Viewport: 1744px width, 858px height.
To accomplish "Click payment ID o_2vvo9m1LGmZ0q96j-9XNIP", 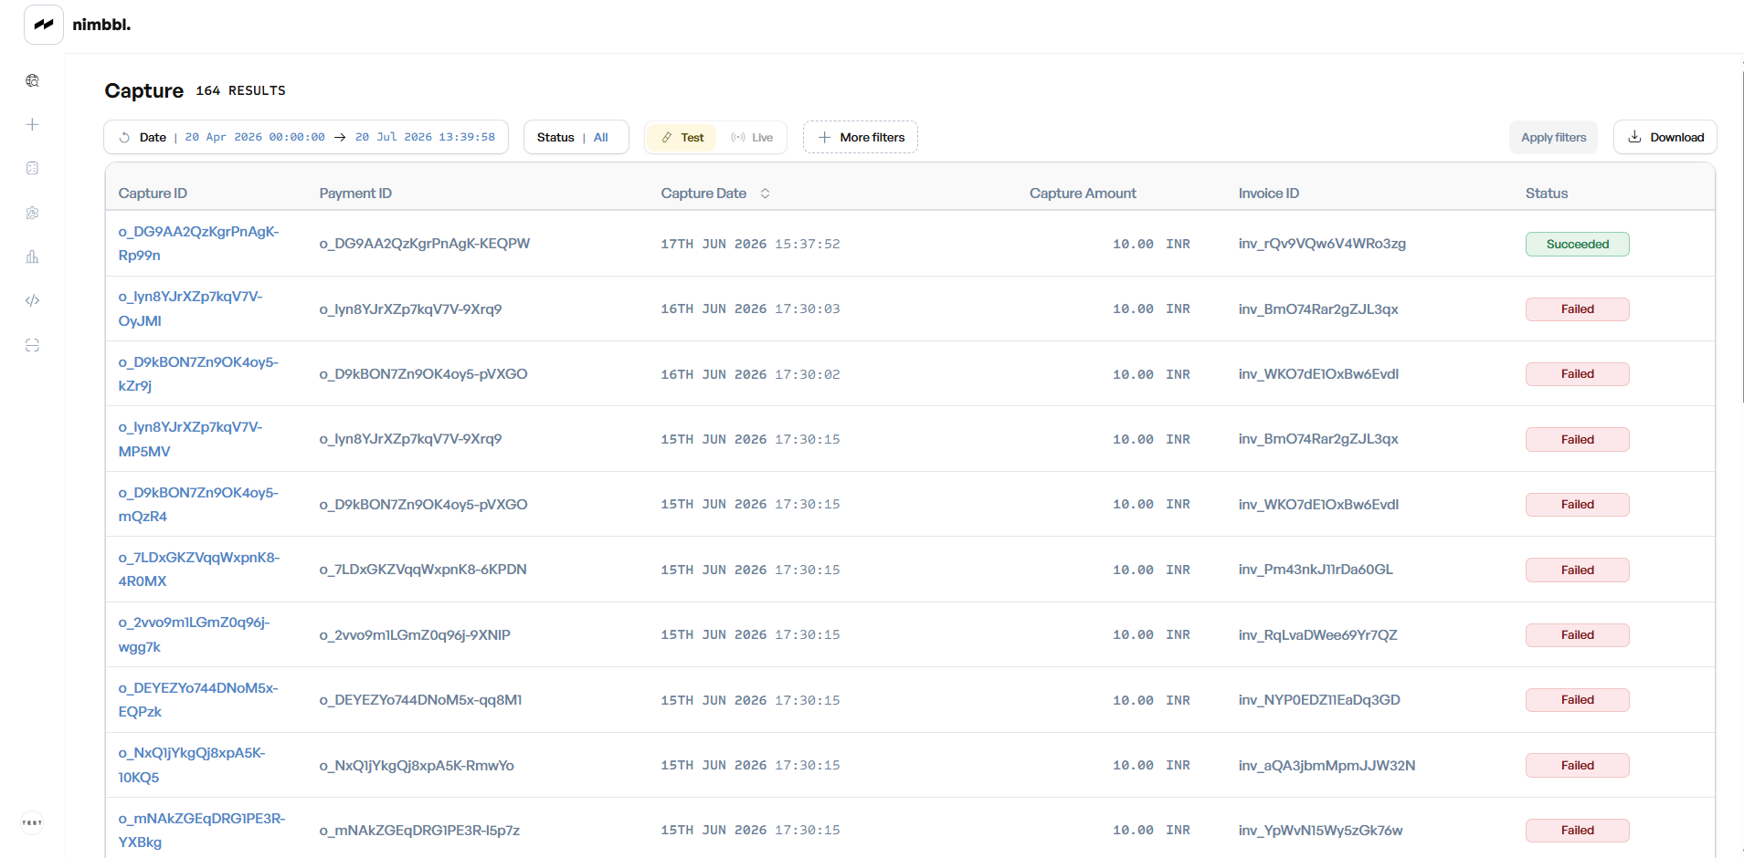I will point(415,635).
